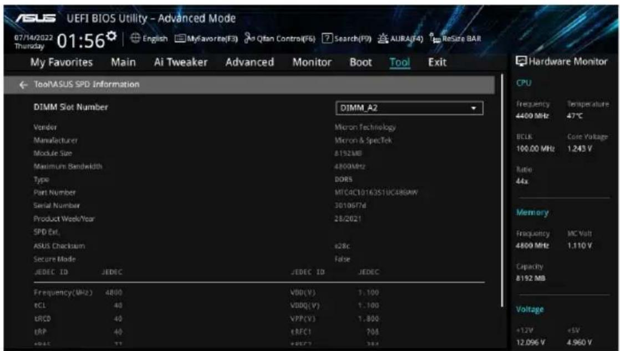Click the 4400 MHz CPU frequency value

[532, 116]
